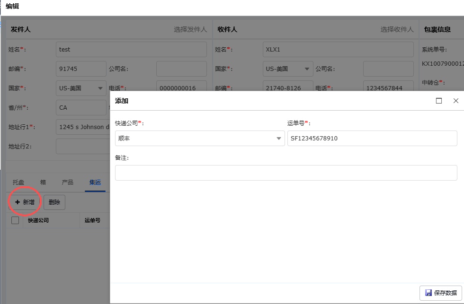Click the 保存数据 button
This screenshot has width=464, height=304.
[441, 293]
